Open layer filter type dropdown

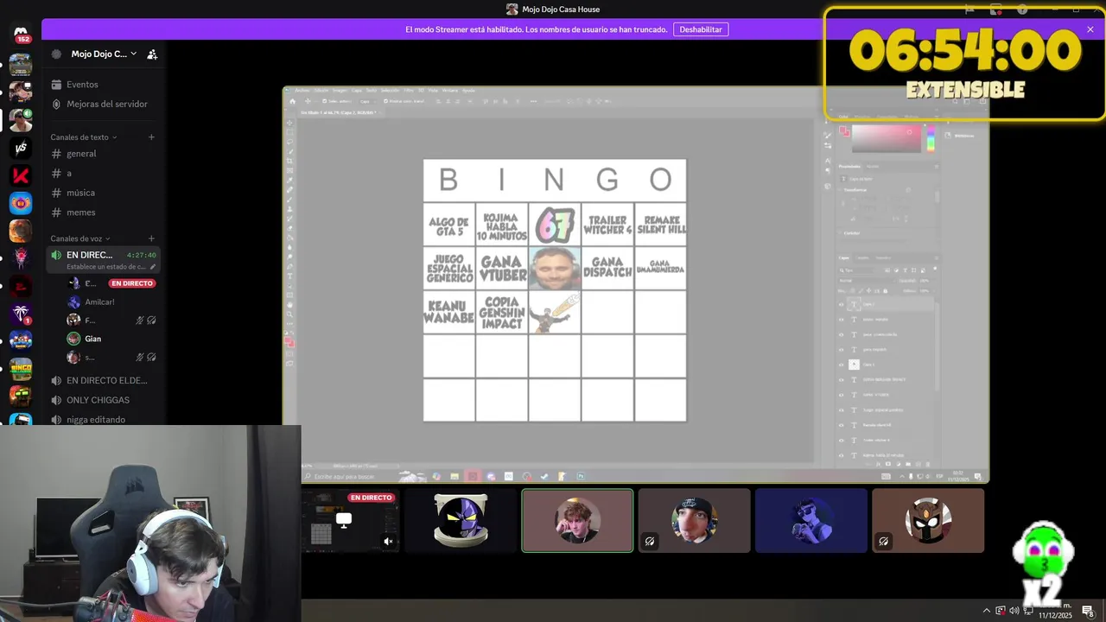(x=855, y=270)
